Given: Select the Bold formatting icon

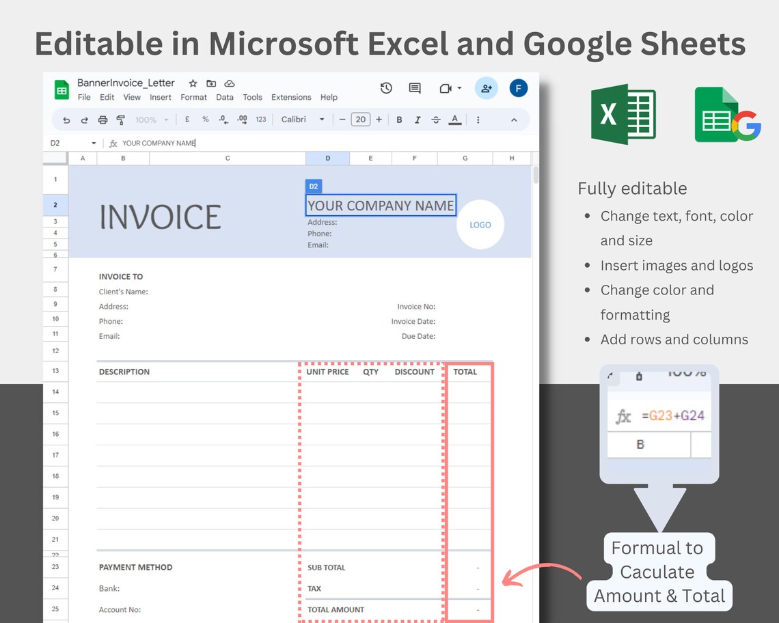Looking at the screenshot, I should point(399,119).
